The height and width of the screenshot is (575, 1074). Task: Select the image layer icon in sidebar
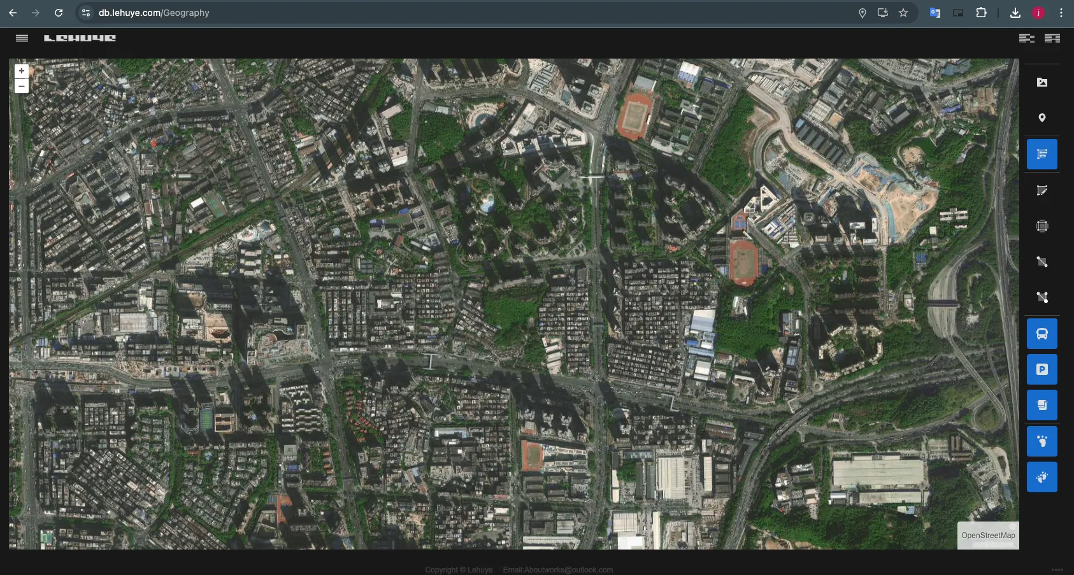click(1042, 82)
